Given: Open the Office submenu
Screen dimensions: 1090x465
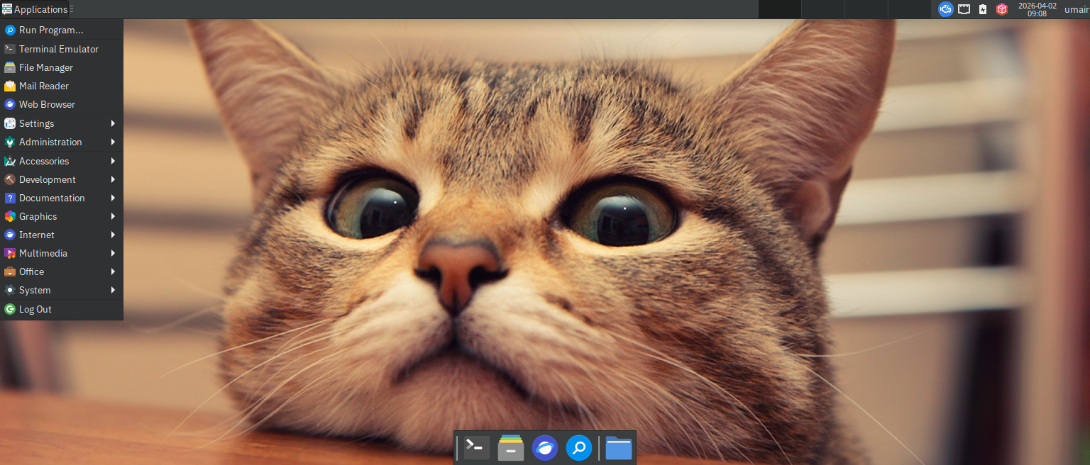Looking at the screenshot, I should coord(62,271).
